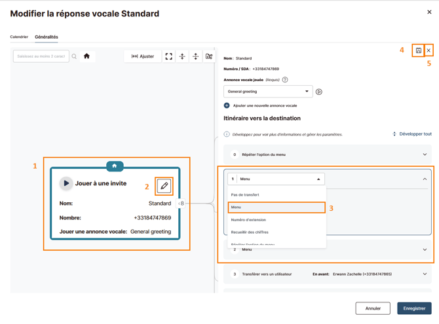Select Numéro d'extension in dropdown list

click(x=277, y=220)
